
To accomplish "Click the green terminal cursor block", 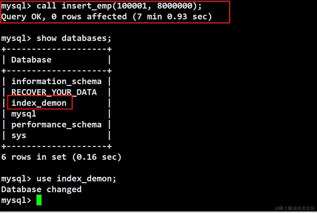I will (39, 200).
